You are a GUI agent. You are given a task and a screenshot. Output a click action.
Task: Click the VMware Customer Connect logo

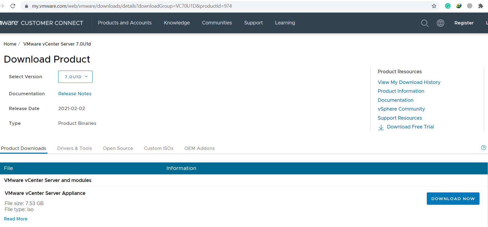tap(41, 23)
